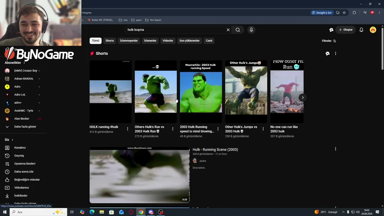Expand the Abonelikler section
Screen dimensions: 384x216
[x=15, y=63]
